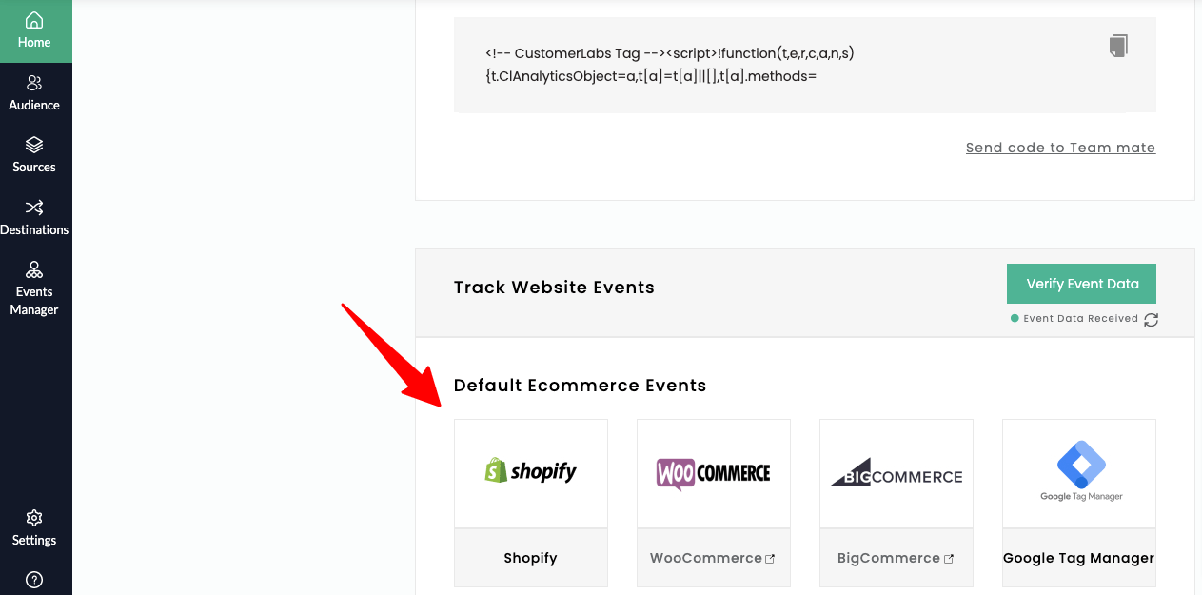Screen dimensions: 1202x595
Task: Select the Destinations sidebar icon
Action: tap(34, 217)
